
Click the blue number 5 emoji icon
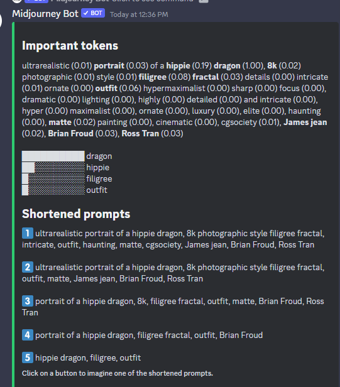[x=28, y=357]
